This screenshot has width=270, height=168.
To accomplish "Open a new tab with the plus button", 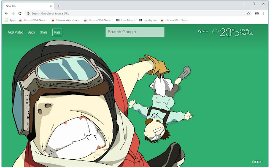I will point(59,6).
